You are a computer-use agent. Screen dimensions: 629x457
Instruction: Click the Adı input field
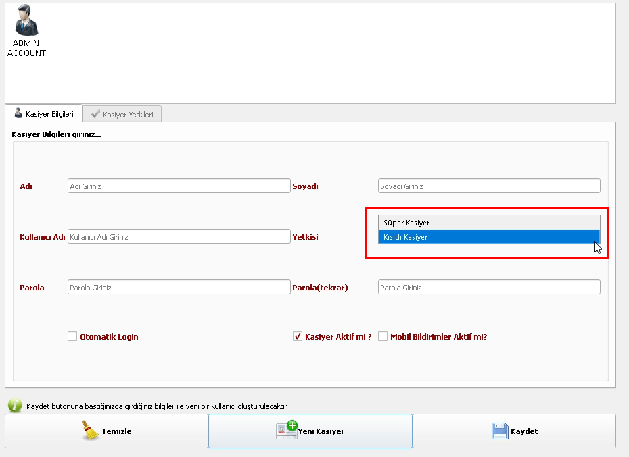pyautogui.click(x=179, y=186)
